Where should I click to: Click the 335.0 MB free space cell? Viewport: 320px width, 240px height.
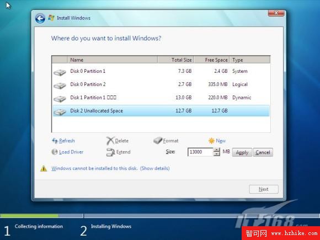(x=218, y=84)
